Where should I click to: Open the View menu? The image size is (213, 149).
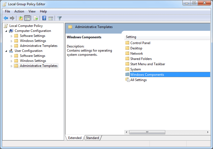32,11
